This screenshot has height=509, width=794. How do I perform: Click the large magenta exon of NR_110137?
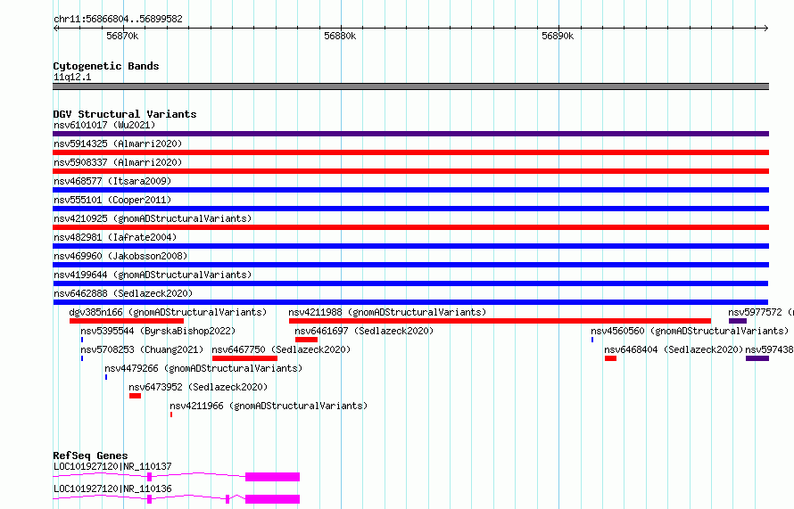pyautogui.click(x=272, y=477)
